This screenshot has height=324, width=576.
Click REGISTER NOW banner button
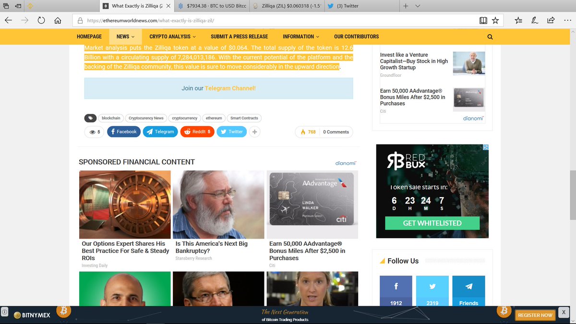[535, 315]
